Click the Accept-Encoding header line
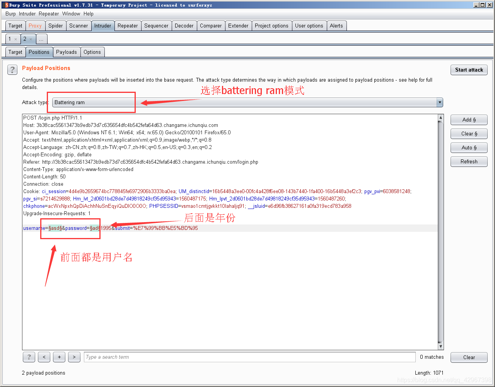The width and height of the screenshot is (495, 387). (x=57, y=154)
